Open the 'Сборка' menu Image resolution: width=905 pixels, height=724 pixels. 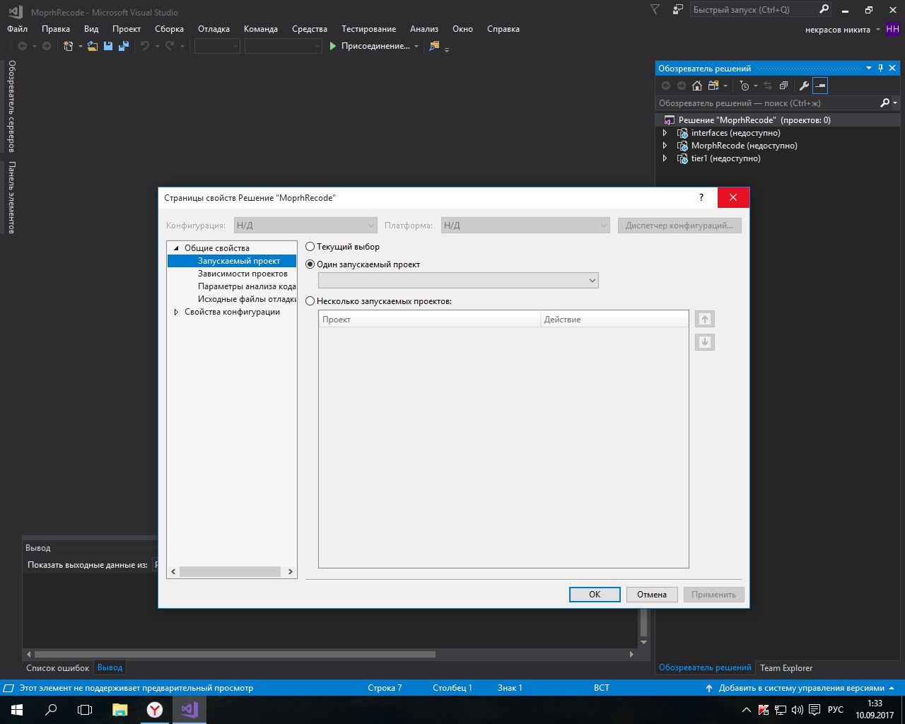coord(169,29)
